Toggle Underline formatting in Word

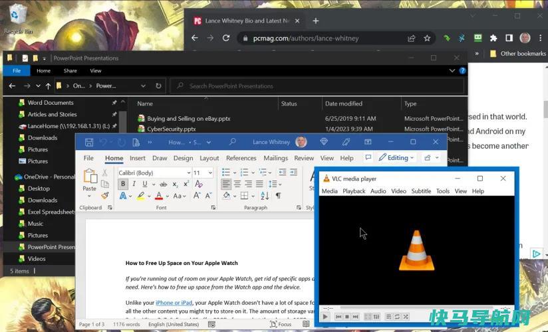coord(145,184)
